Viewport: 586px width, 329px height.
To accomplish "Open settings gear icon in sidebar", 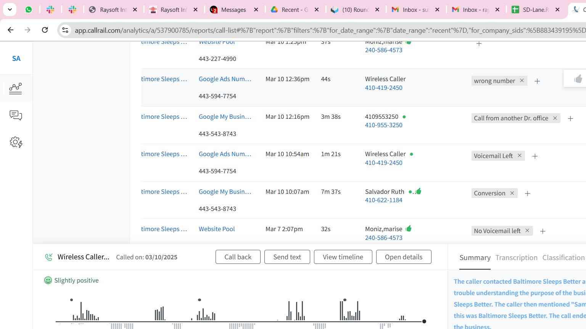I will pos(16,142).
